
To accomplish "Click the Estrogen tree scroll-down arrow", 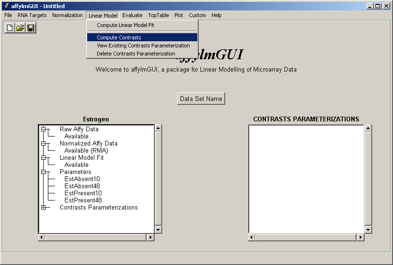I will coord(158,229).
